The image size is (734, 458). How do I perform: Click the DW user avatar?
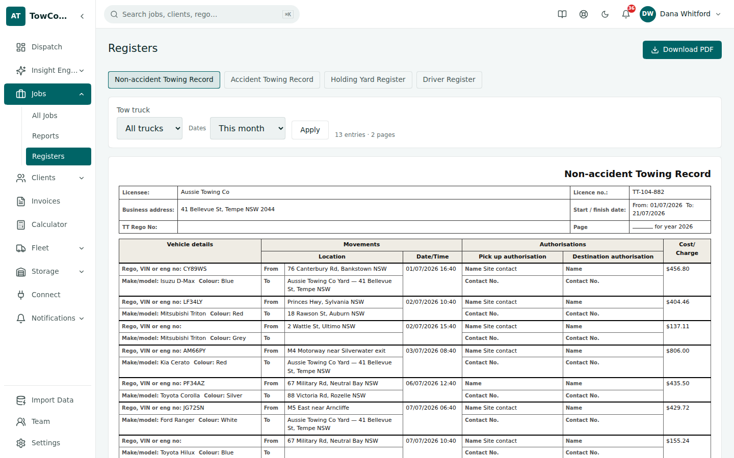(x=648, y=14)
